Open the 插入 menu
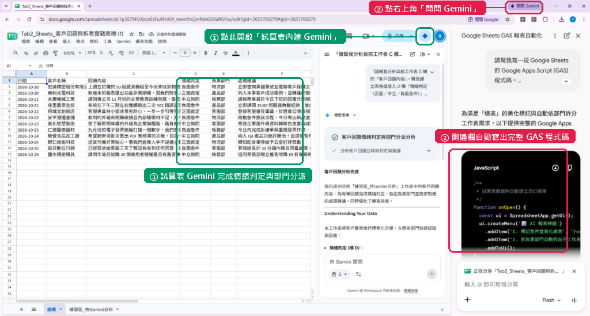This screenshot has width=590, height=316. click(67, 41)
